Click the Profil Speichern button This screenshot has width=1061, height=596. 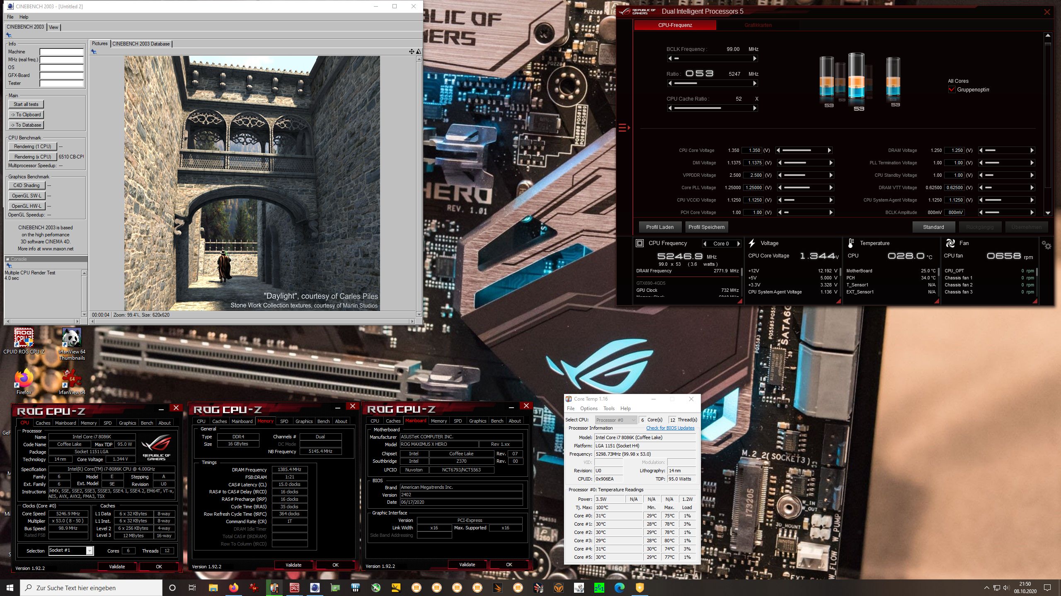[x=706, y=227]
